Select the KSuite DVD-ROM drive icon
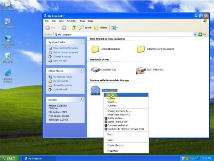This screenshot has height=161, width=214. point(95,91)
